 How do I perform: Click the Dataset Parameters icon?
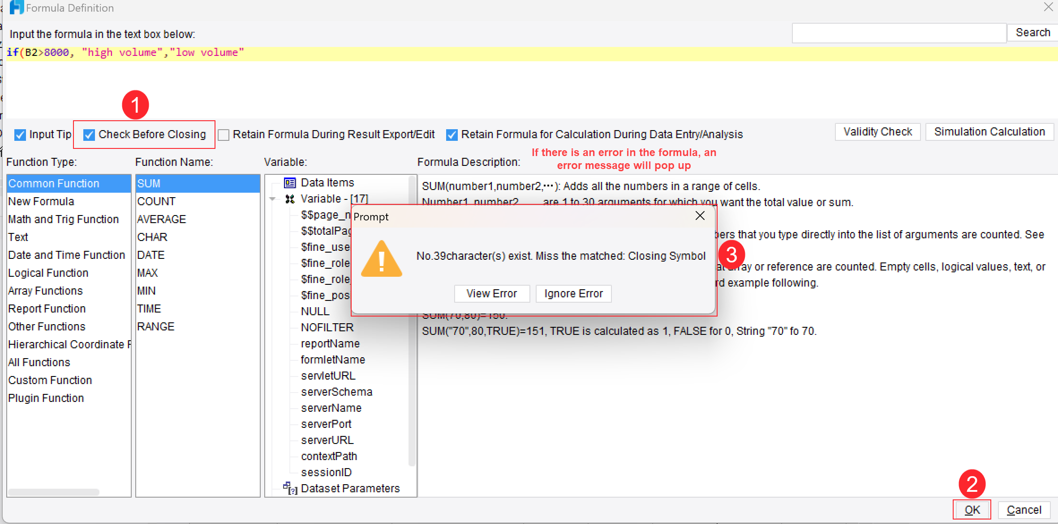point(290,488)
